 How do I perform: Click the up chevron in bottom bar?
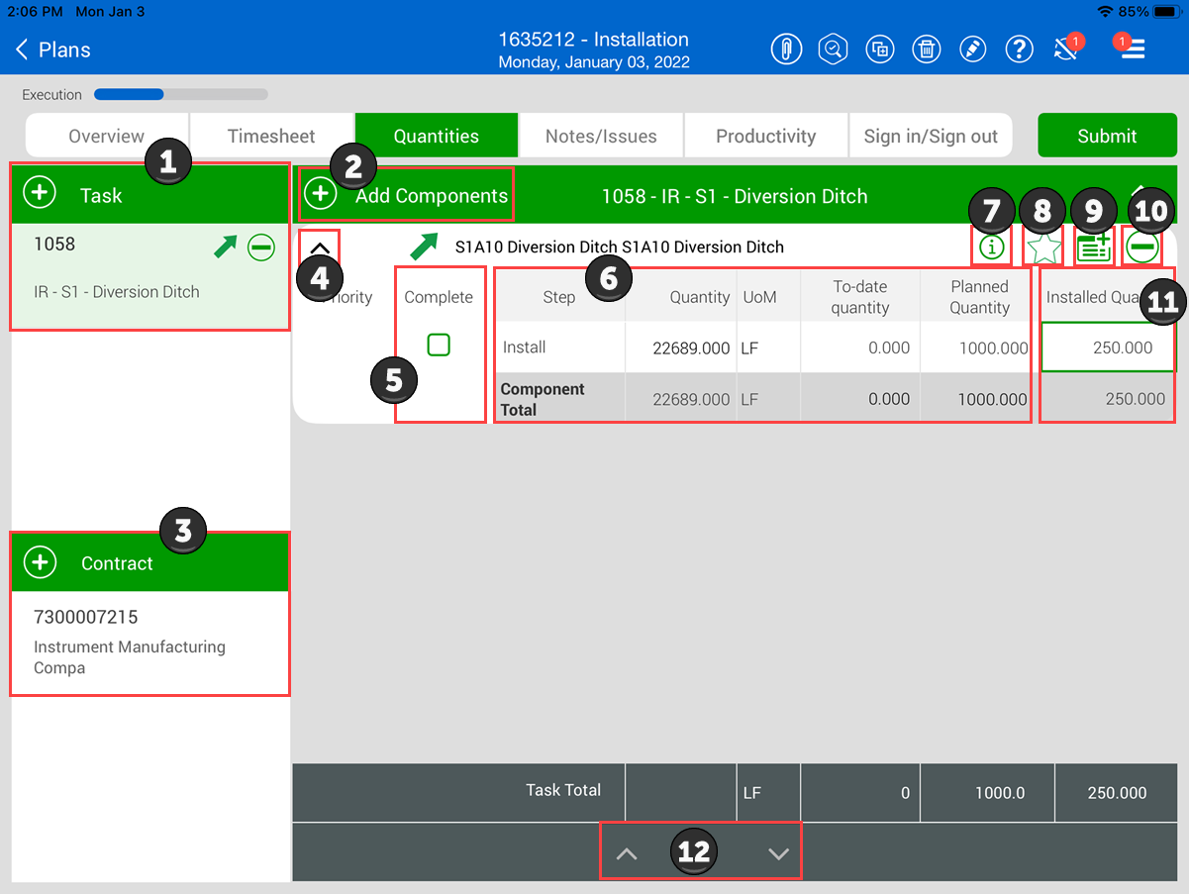[x=627, y=853]
